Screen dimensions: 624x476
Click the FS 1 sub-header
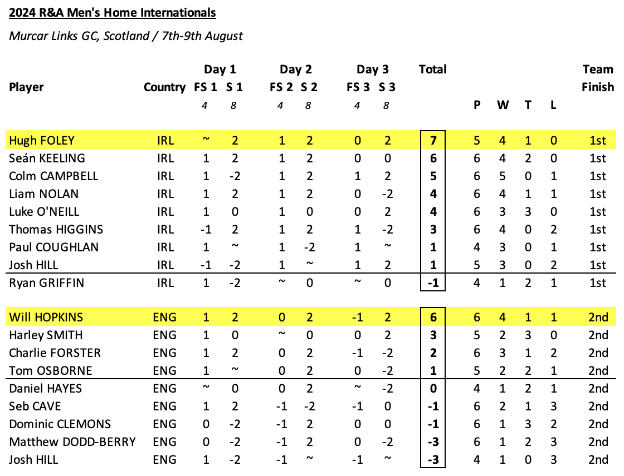205,87
